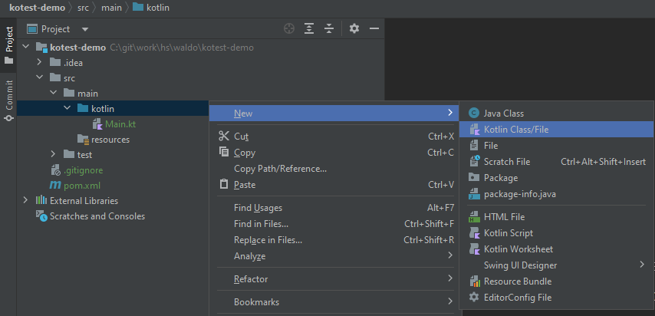The image size is (655, 316).
Task: Expand the .idea folder
Action: [39, 62]
